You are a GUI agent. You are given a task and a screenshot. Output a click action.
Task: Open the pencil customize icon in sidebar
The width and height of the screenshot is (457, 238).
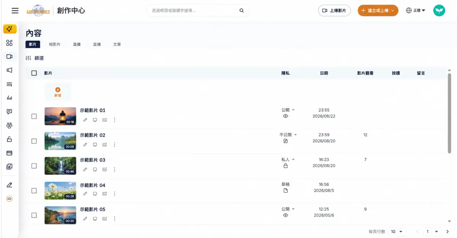[10, 185]
